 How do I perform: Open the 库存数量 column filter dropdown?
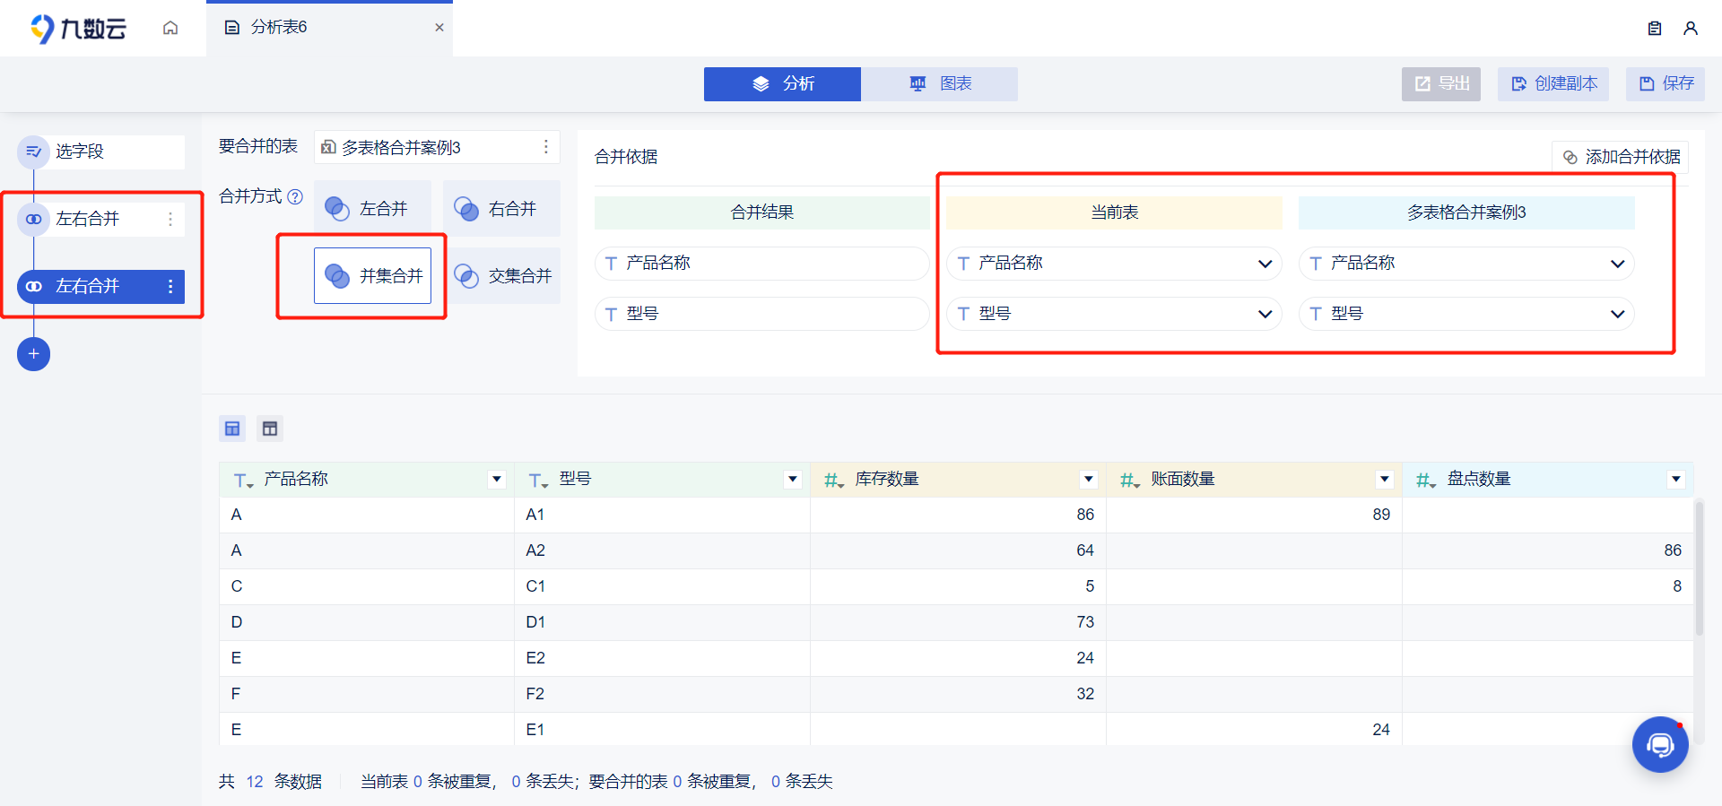tap(1089, 480)
